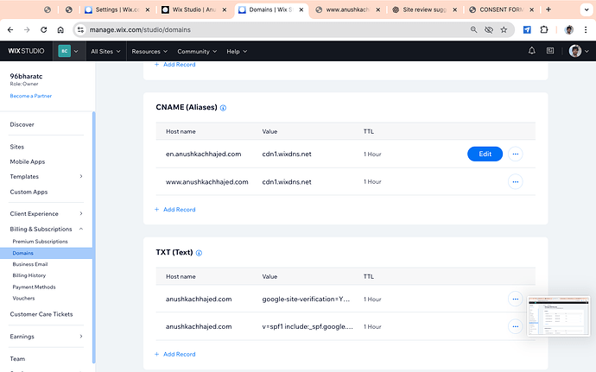Screen dimensions: 596x372
Task: Collapse the Billing & Subscriptions section
Action: [x=81, y=229]
